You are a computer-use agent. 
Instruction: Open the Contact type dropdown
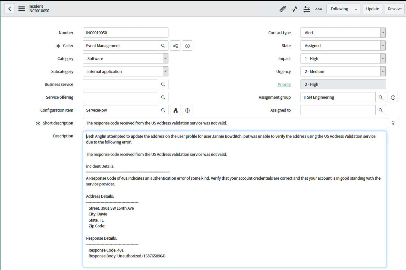[x=382, y=33]
